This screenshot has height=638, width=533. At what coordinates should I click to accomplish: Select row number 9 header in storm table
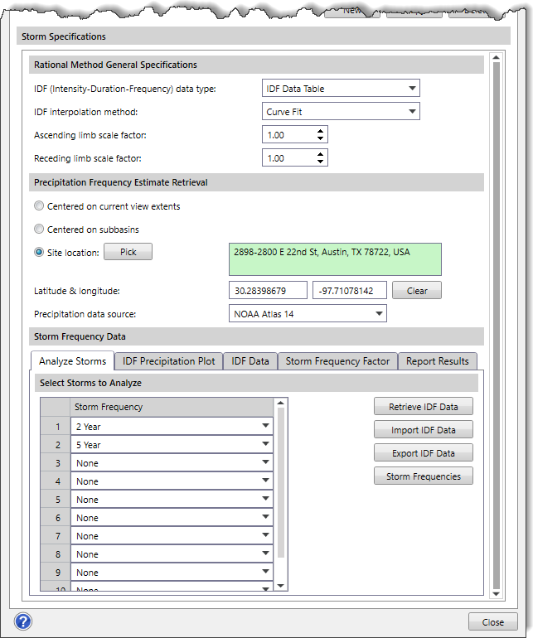[56, 572]
